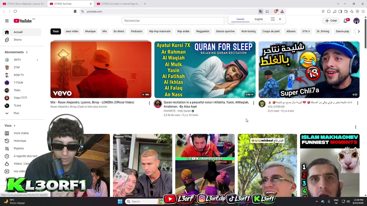Toggle the browser sidebar panel icon
Viewport: 367px width, 206px height.
340,11
